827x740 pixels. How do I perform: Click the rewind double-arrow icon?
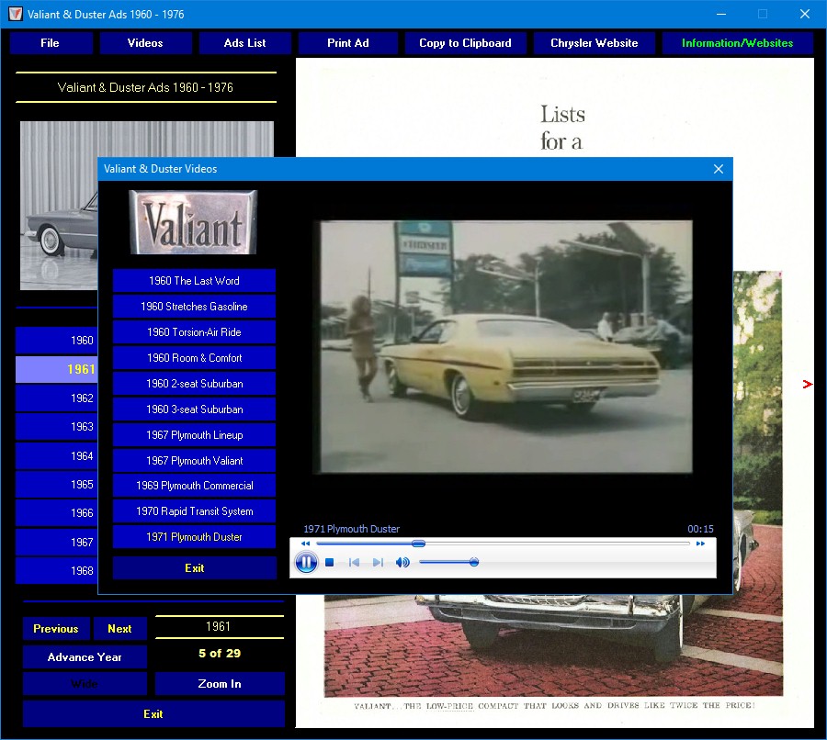pos(305,544)
